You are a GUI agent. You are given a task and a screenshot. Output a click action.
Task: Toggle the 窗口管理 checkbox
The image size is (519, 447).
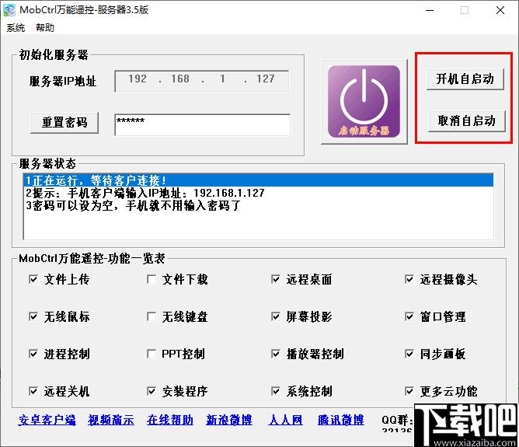tap(409, 316)
